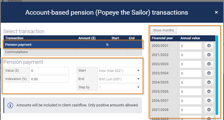Click the down-arrow button for 2025/2026
The image size is (224, 120).
pos(209,92)
